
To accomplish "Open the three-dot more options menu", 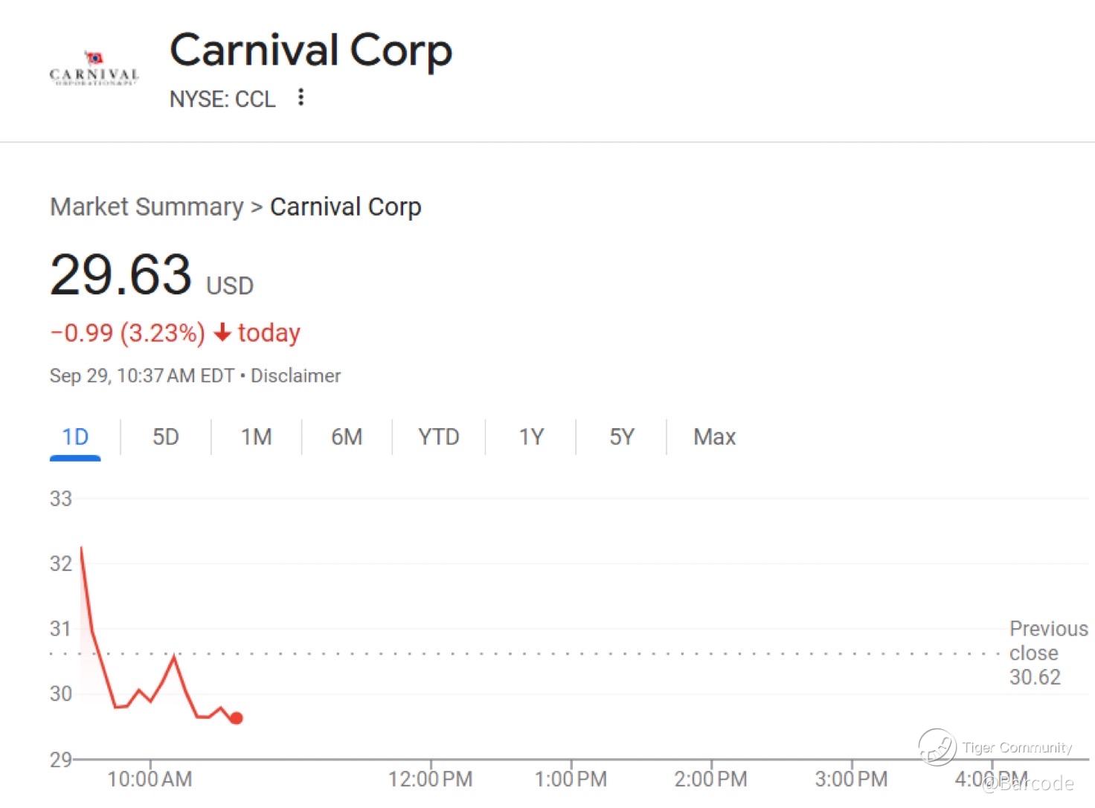I will 301,97.
